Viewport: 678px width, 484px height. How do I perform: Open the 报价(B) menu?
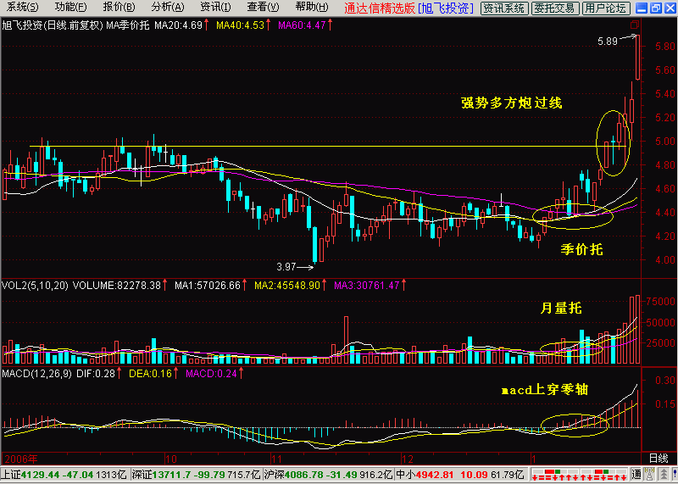point(119,8)
